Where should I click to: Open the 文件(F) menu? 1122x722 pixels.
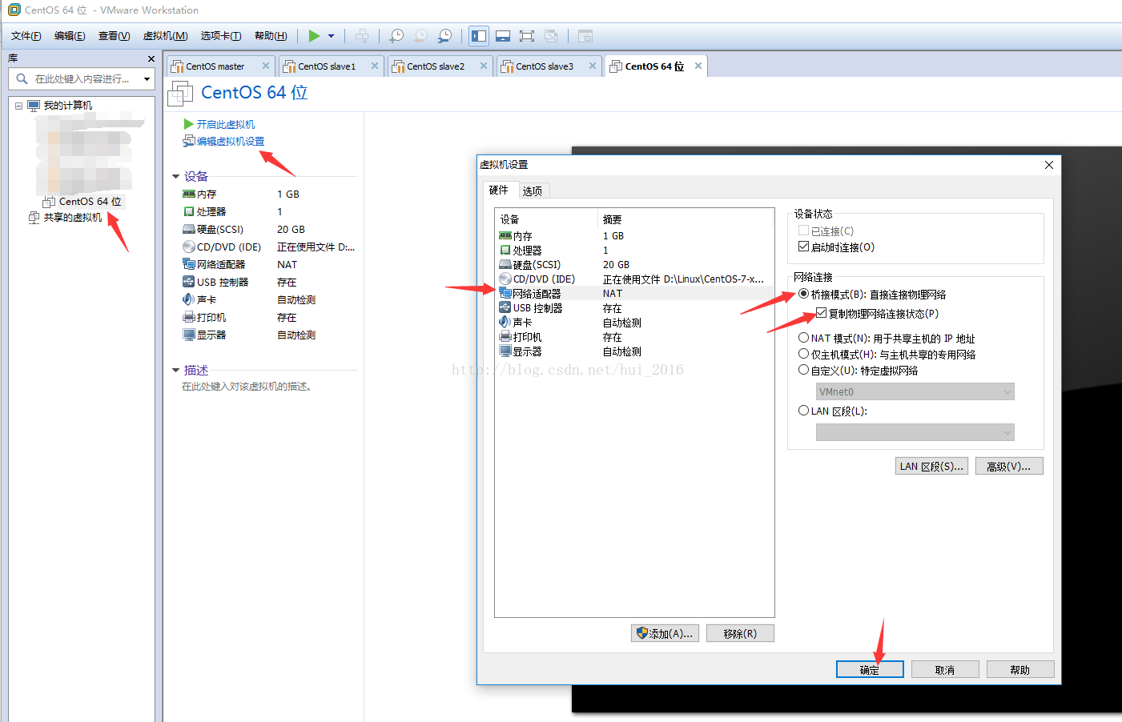26,36
